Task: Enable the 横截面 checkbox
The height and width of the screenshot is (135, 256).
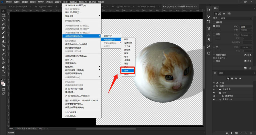Action: click(214, 22)
